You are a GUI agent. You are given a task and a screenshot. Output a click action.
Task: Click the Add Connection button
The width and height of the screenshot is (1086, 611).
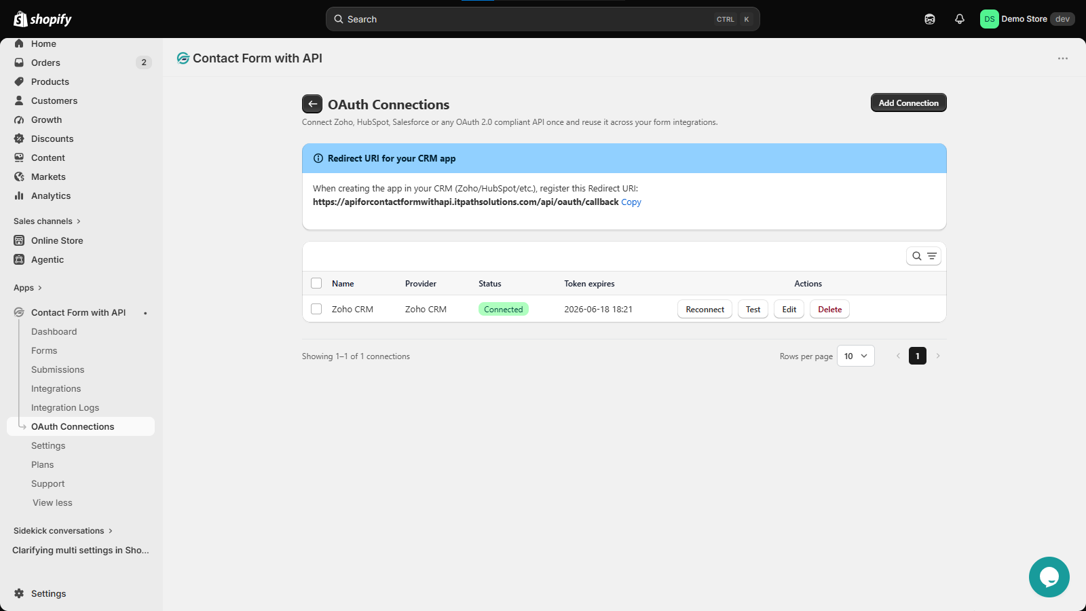[908, 103]
